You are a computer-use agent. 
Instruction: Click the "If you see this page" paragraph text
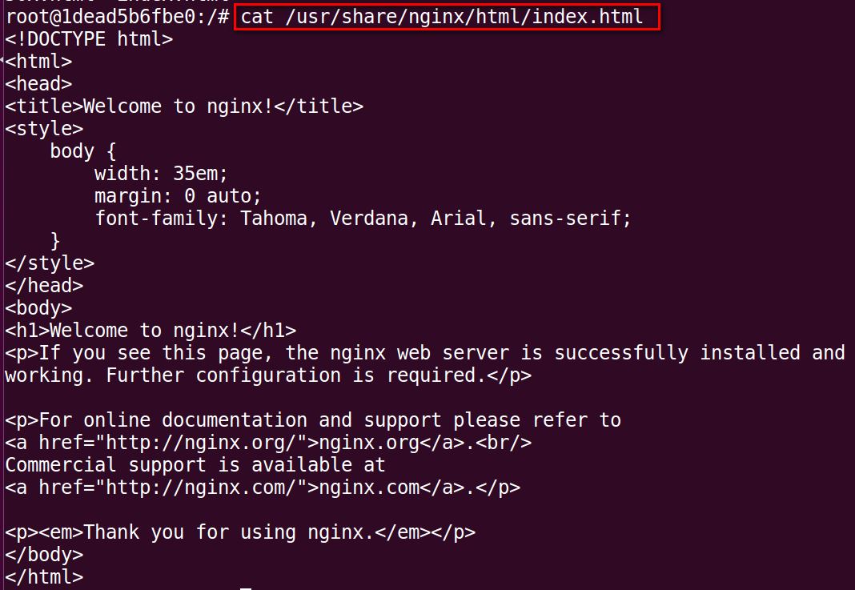tap(424, 352)
